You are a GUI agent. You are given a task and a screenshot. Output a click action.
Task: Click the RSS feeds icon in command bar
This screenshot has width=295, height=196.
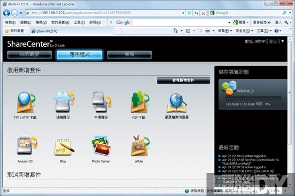(x=188, y=31)
